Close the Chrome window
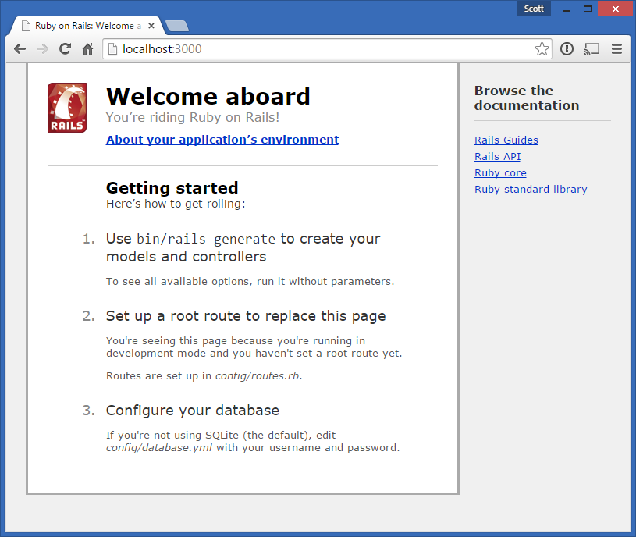Viewport: 636px width, 537px height. [616, 9]
